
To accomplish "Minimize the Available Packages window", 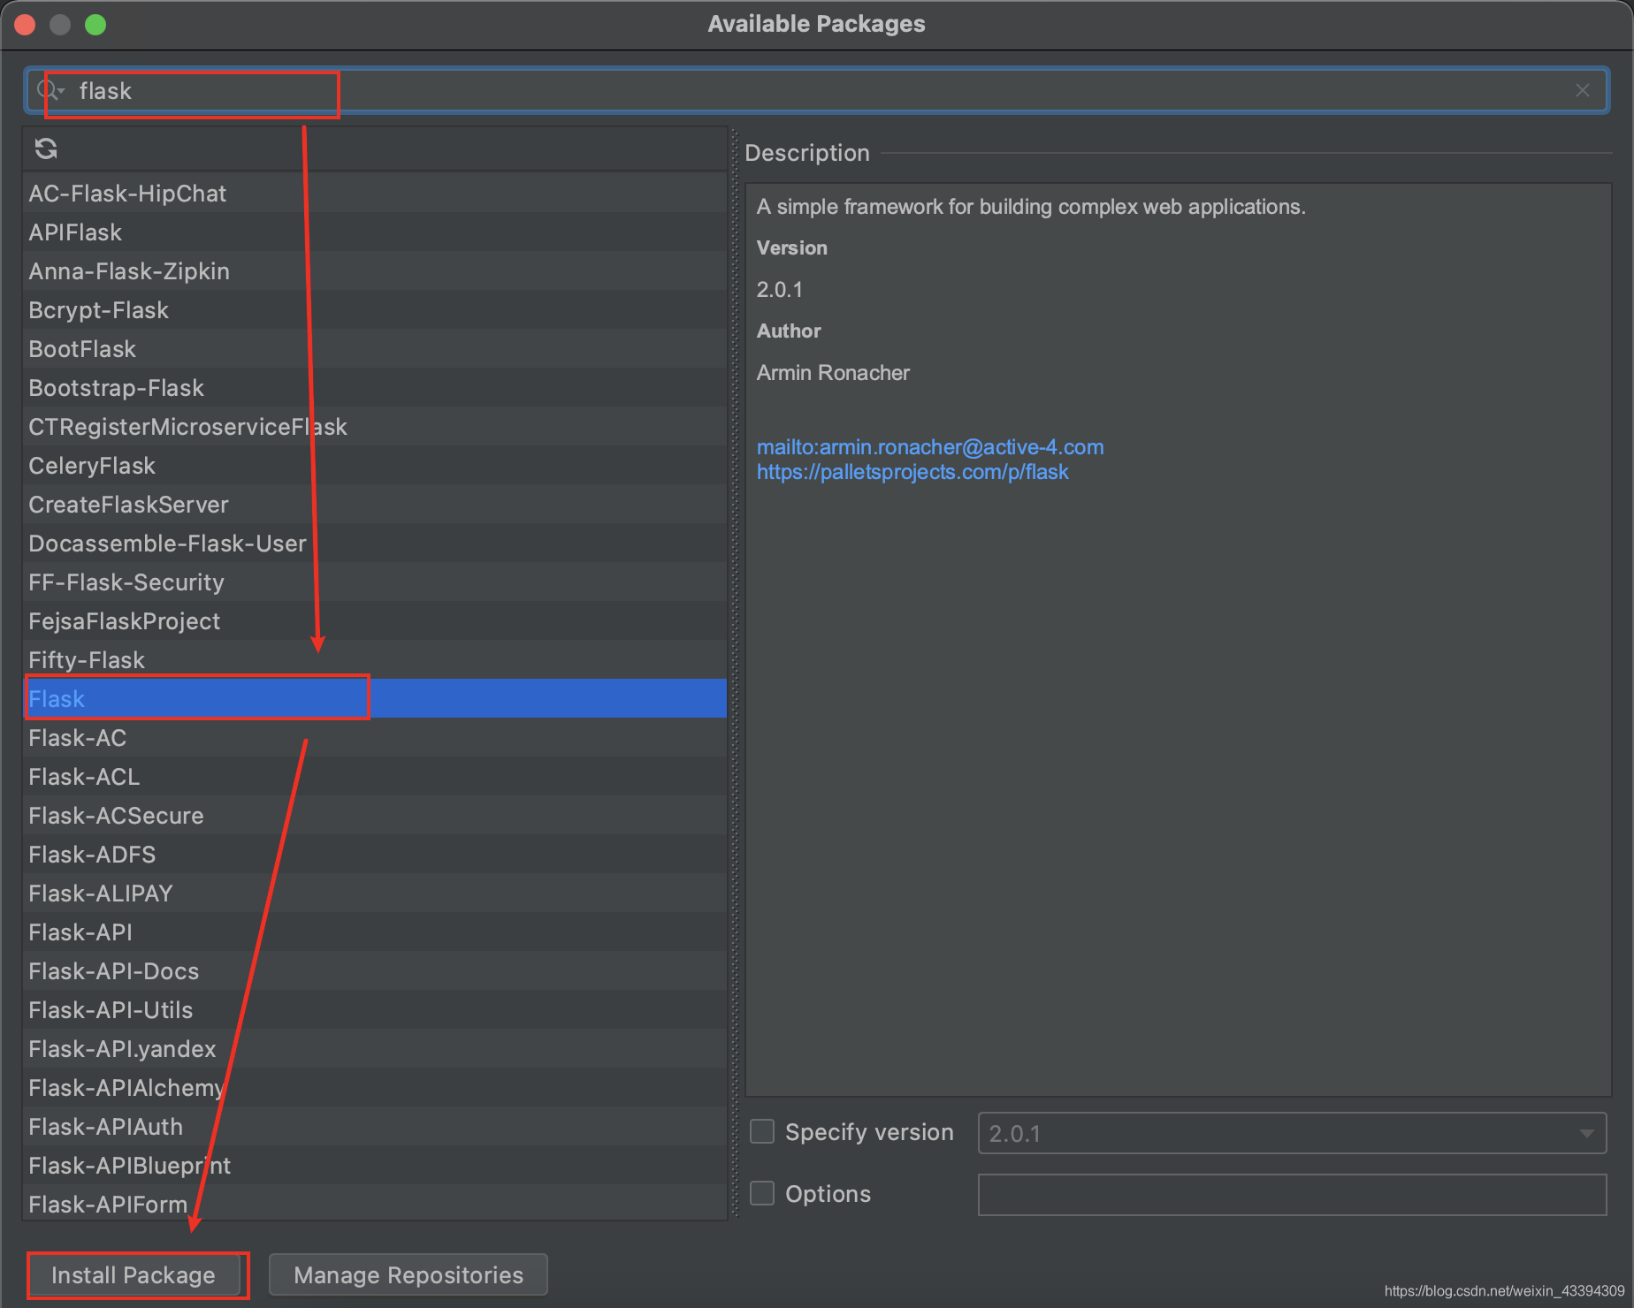I will point(60,25).
